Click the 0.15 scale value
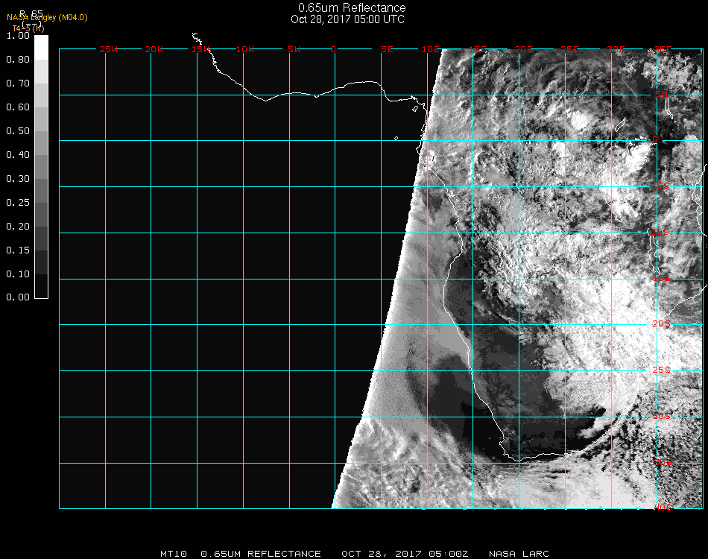Image resolution: width=708 pixels, height=559 pixels. 18,250
